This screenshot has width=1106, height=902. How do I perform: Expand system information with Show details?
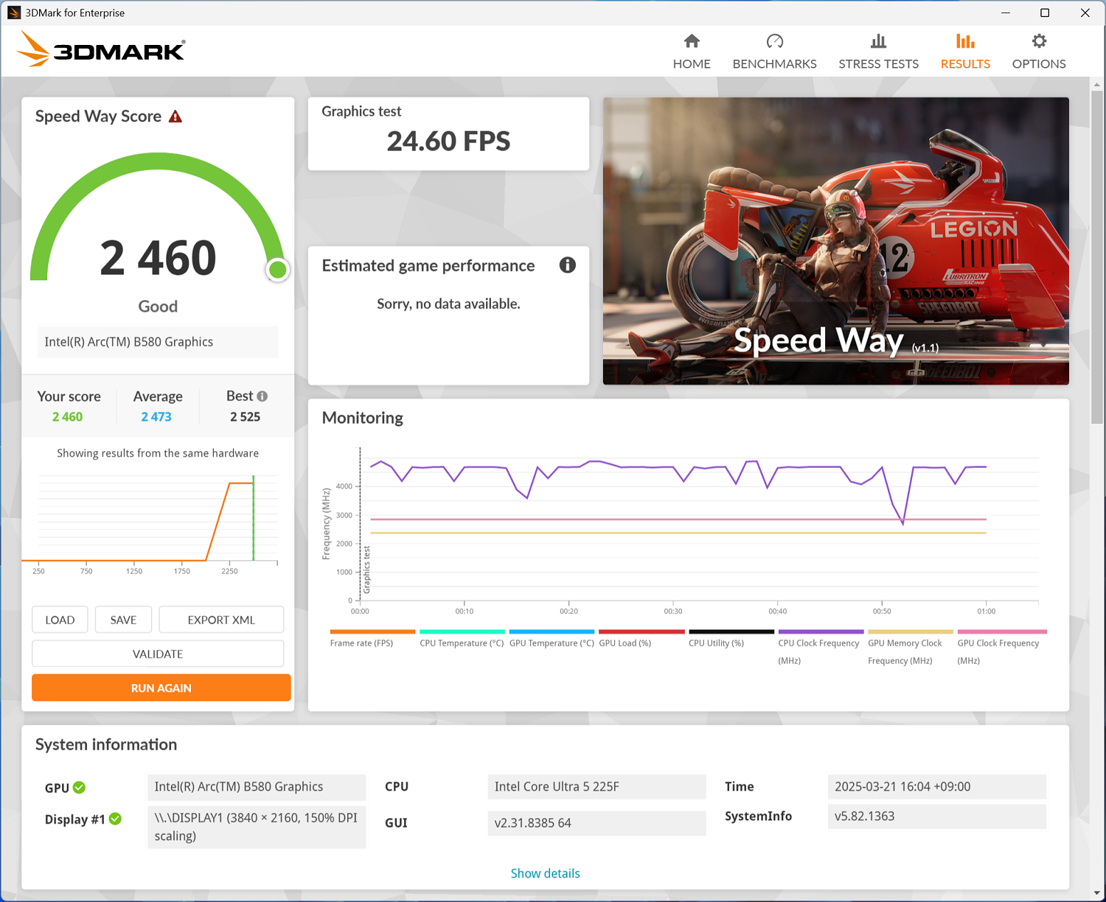(545, 873)
